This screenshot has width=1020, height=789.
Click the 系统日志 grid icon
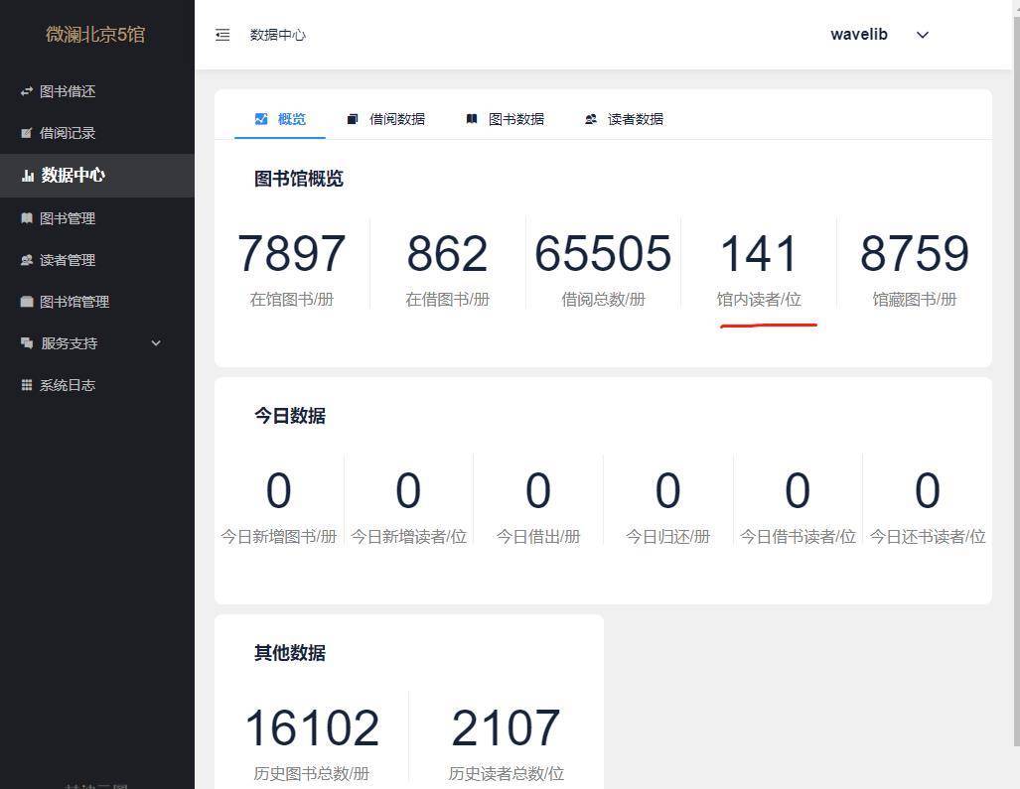click(27, 385)
